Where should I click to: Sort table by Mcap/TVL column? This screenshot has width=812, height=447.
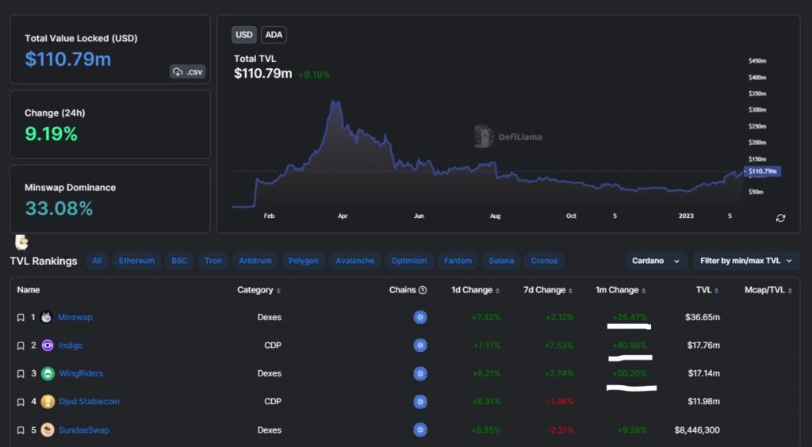768,290
